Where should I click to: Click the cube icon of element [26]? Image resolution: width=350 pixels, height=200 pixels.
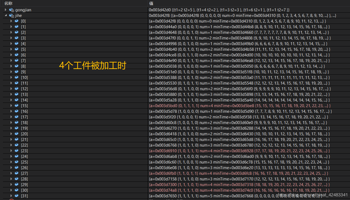click(x=16, y=168)
